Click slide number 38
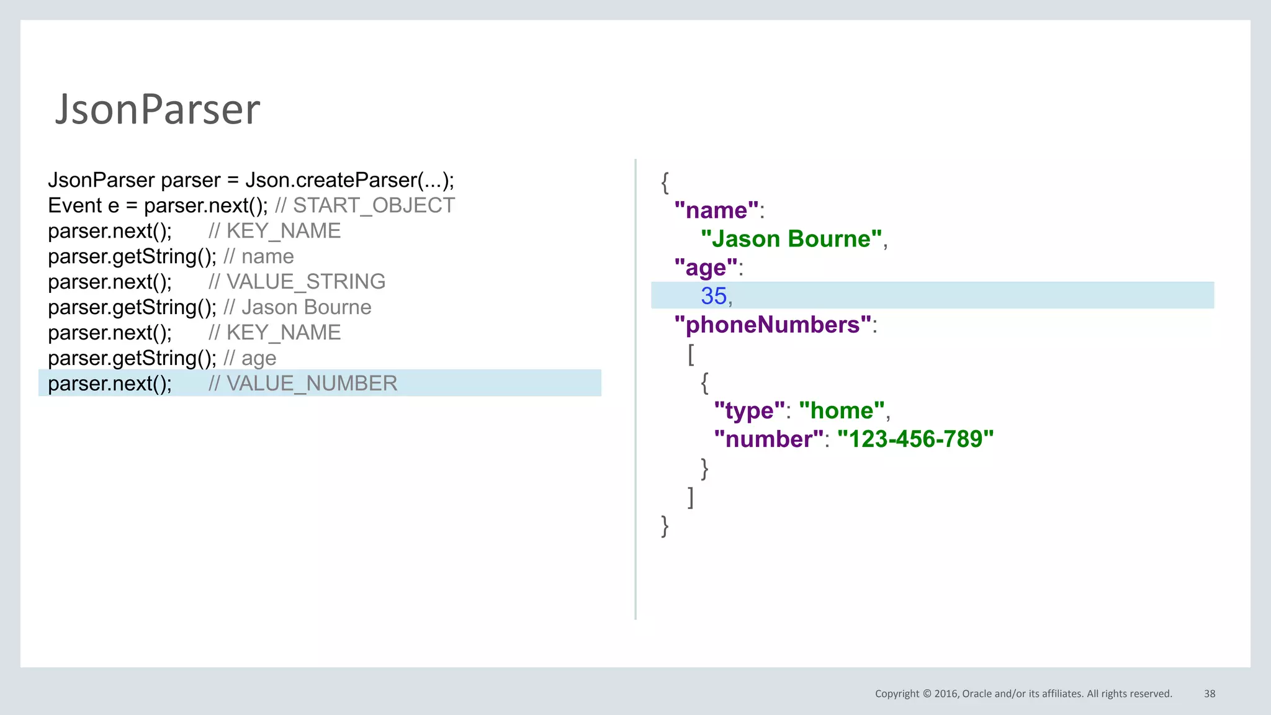 1210,694
